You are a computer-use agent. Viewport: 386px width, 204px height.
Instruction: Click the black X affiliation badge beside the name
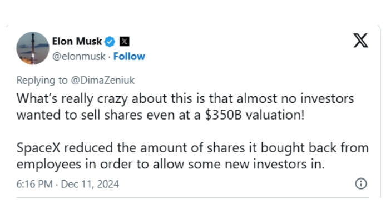[125, 42]
